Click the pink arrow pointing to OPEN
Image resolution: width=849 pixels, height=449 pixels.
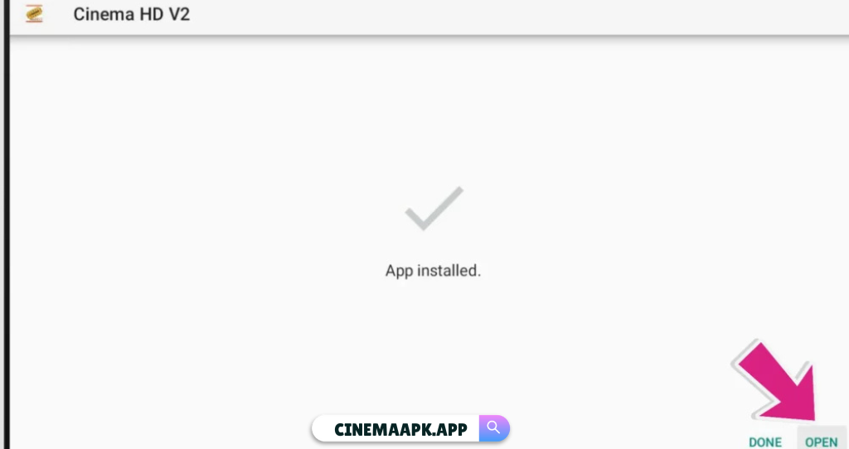coord(776,381)
